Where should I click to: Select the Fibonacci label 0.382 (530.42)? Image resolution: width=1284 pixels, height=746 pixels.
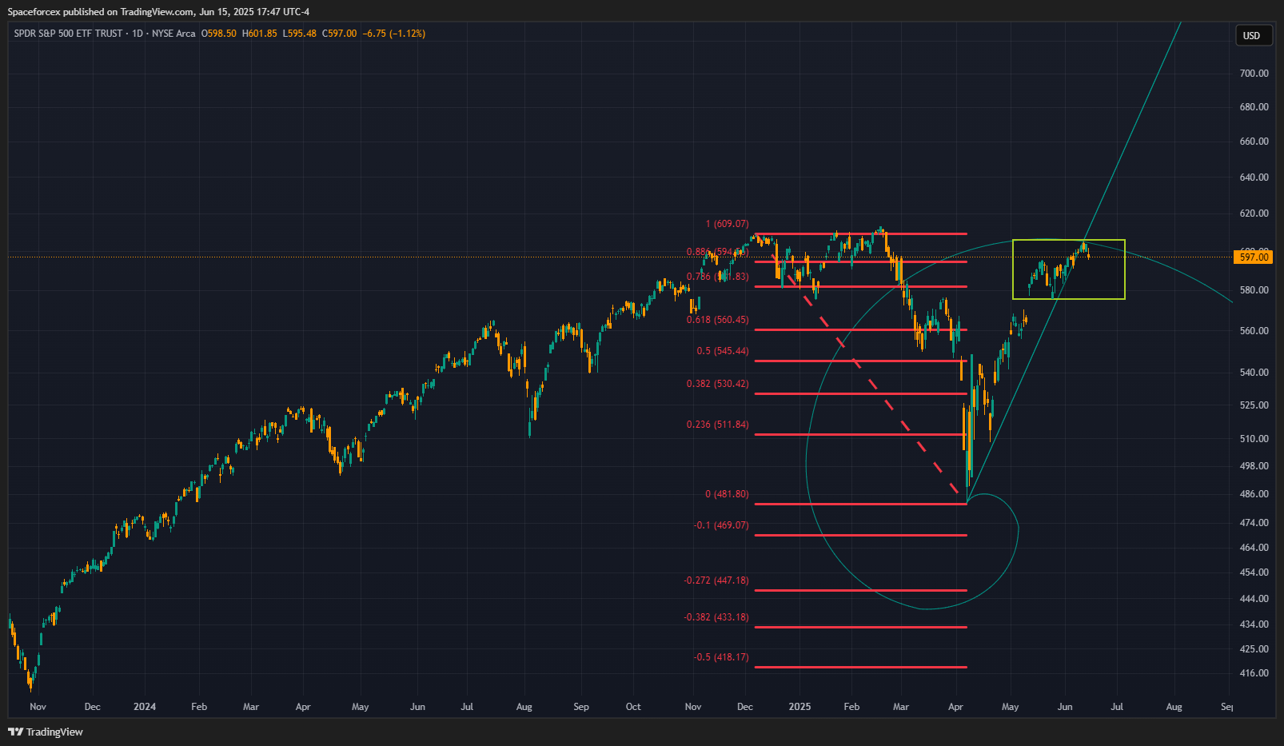click(717, 383)
